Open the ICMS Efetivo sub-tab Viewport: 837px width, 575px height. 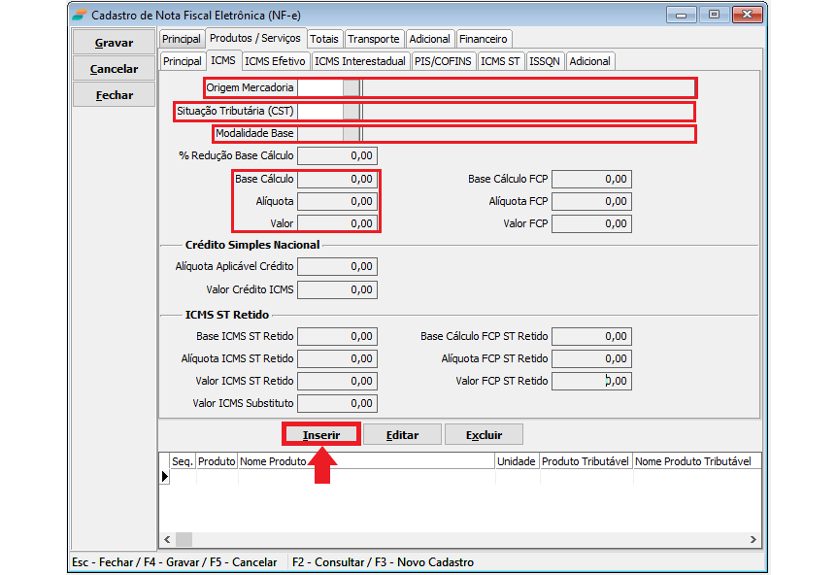click(275, 61)
